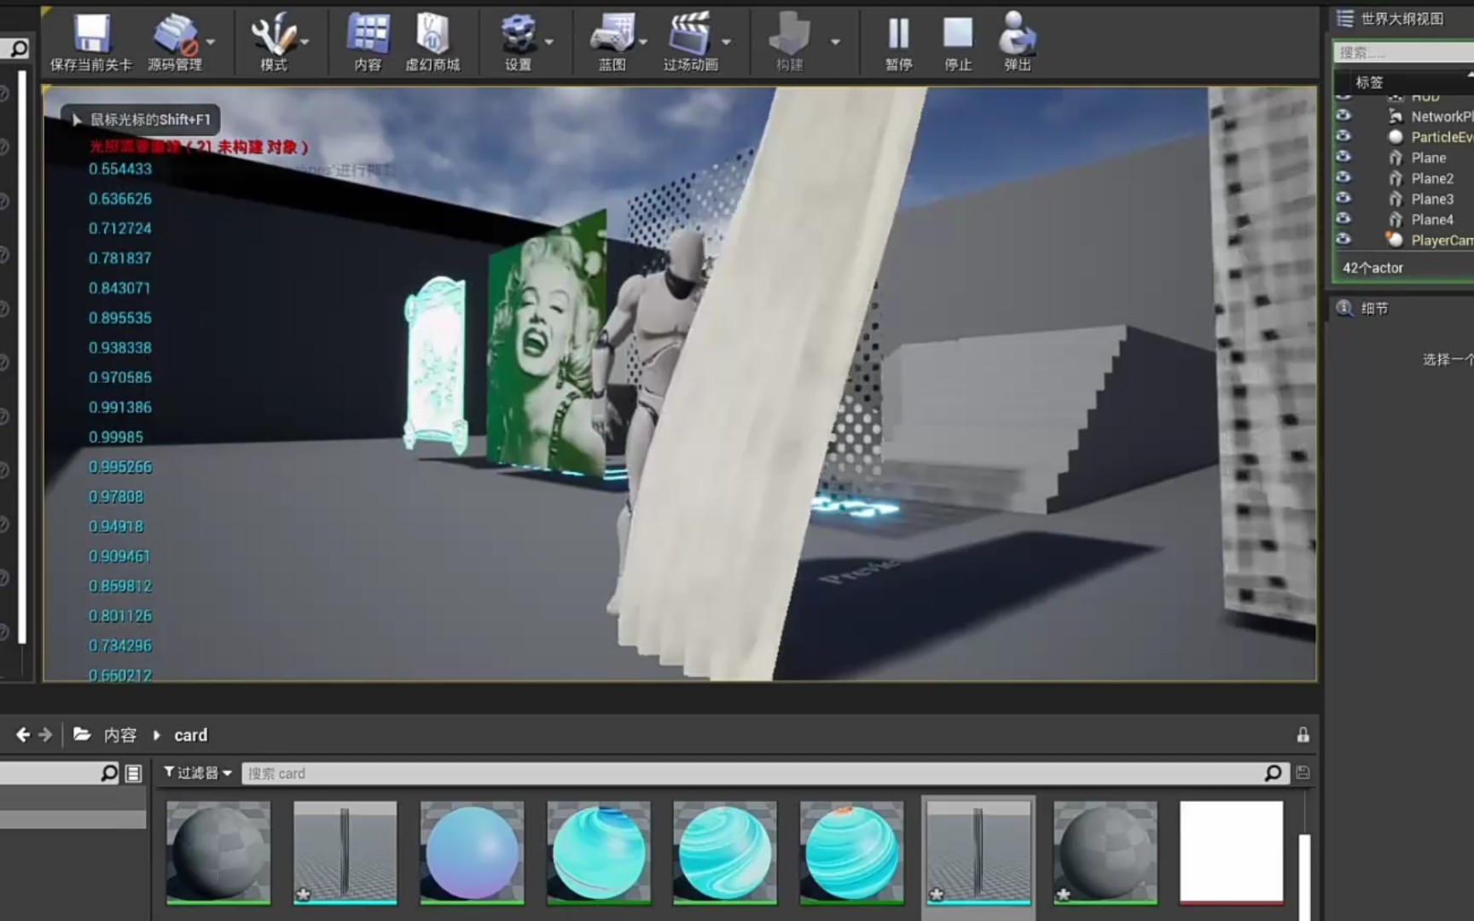Screen dimensions: 1474x921
Task: Open Source Control (源码管理) toolbar icon
Action: [x=175, y=35]
